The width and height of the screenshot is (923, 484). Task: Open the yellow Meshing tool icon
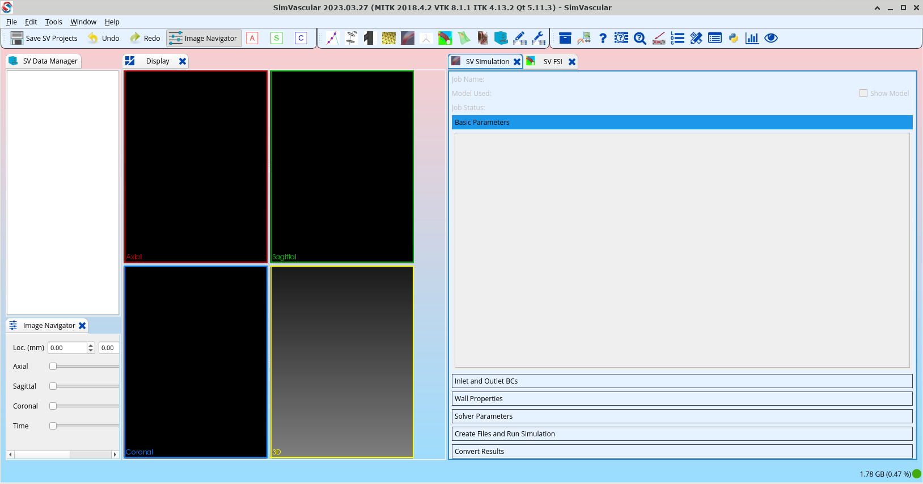389,38
